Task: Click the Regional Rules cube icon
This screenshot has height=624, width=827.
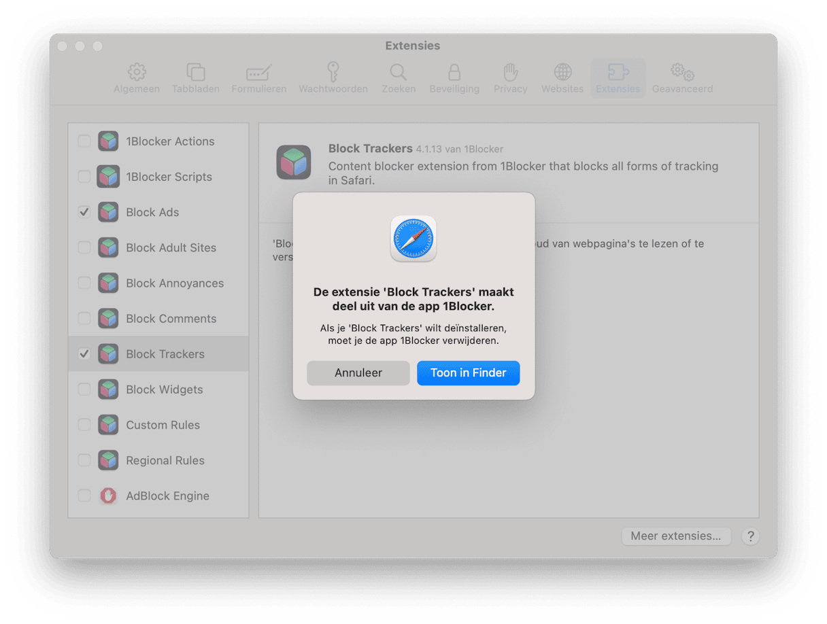Action: pyautogui.click(x=108, y=460)
